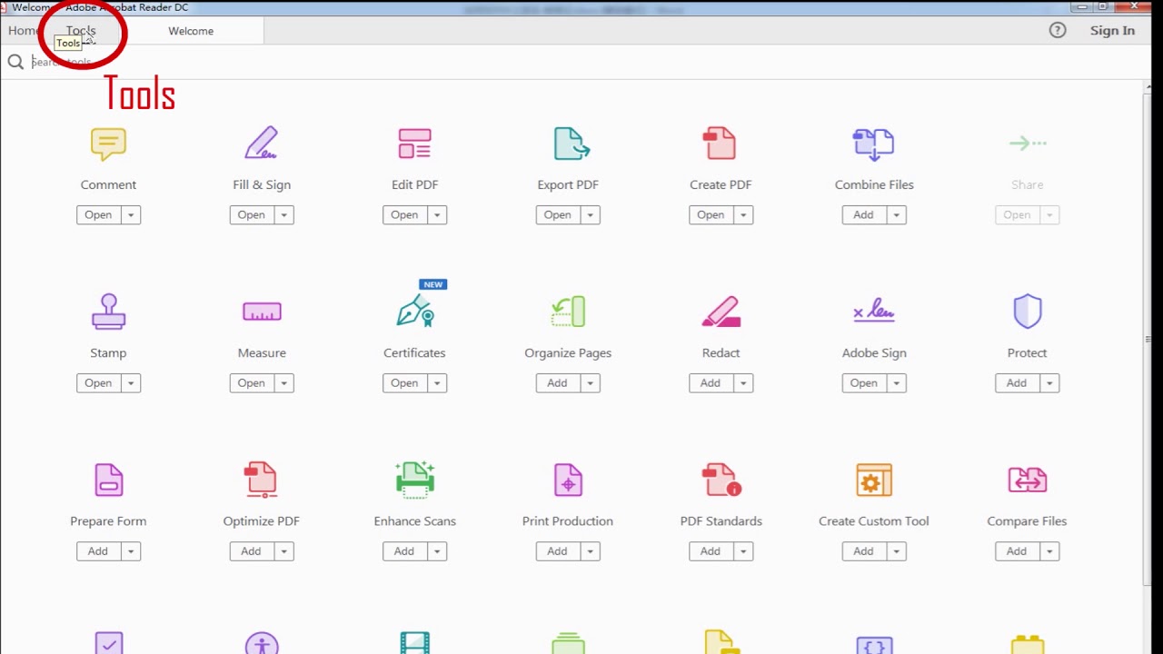This screenshot has height=654, width=1163.
Task: Click the Edit PDF icon
Action: (414, 144)
